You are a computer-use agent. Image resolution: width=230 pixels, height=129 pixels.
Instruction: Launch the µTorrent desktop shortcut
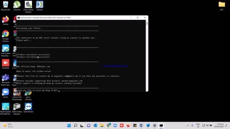(x=17, y=6)
